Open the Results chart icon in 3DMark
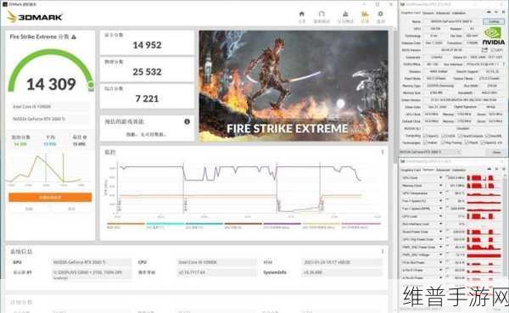Screen dimensions: 509x313 click(365, 14)
